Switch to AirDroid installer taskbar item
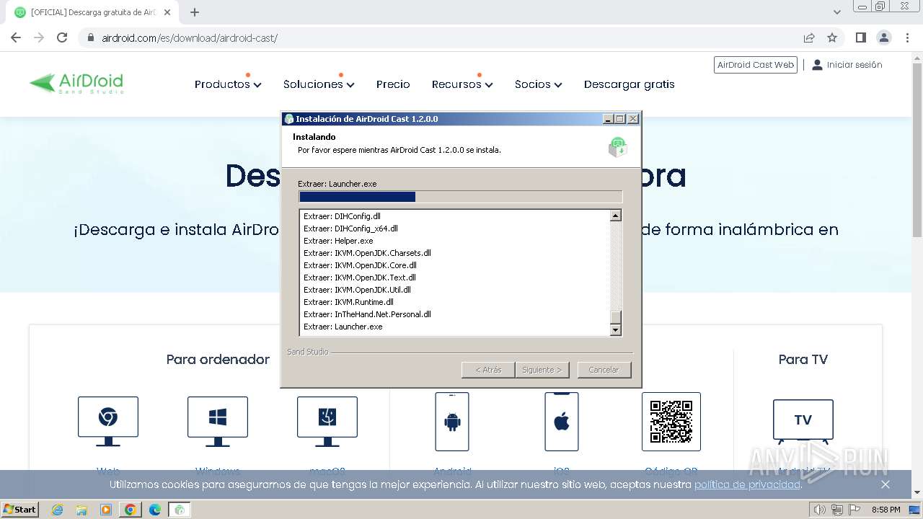 (x=180, y=510)
